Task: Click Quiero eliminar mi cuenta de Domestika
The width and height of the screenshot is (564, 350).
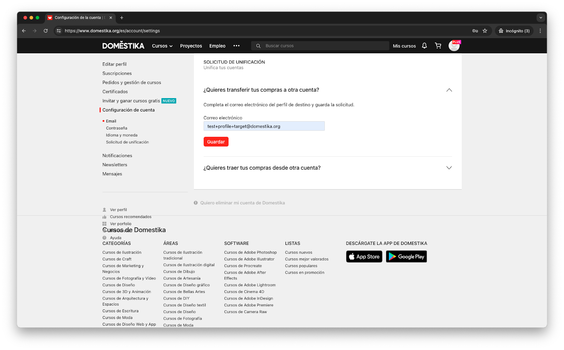Action: click(243, 203)
